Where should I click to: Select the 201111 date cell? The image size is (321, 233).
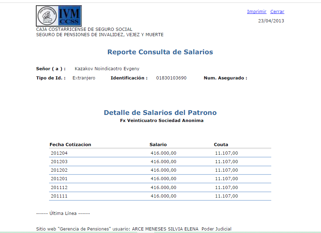point(59,196)
